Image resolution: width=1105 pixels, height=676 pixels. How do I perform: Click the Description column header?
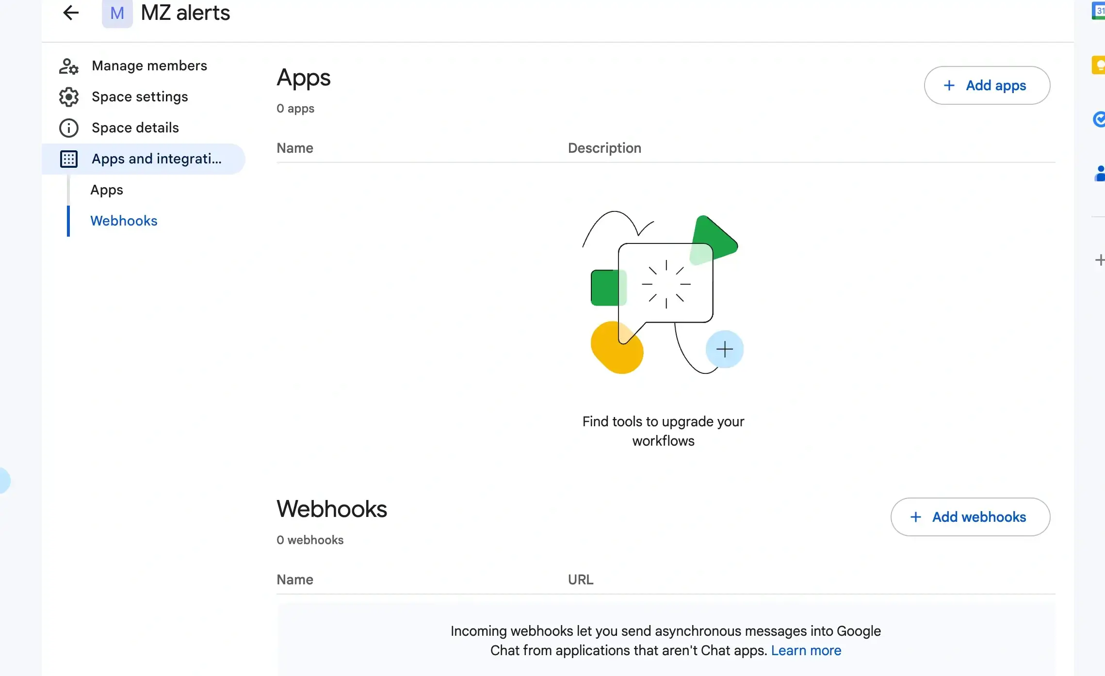point(604,148)
